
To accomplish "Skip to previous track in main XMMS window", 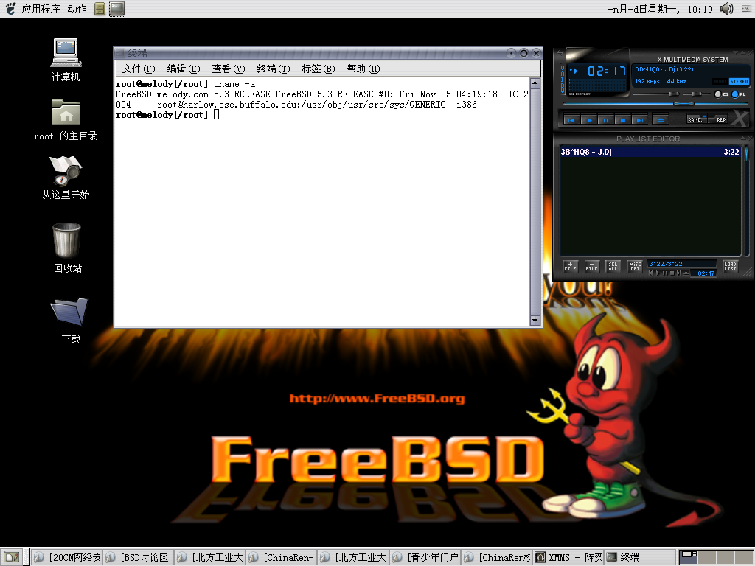I will tap(571, 120).
